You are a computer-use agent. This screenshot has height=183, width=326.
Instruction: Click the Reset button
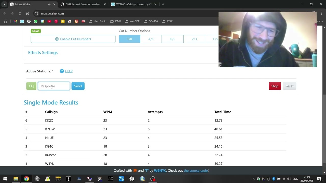pos(289,86)
